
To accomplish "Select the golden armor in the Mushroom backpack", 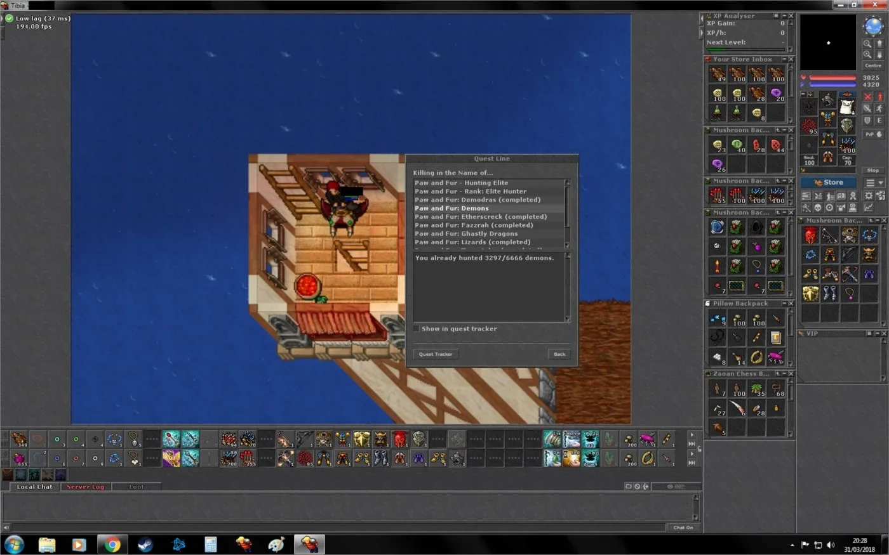I will (810, 293).
